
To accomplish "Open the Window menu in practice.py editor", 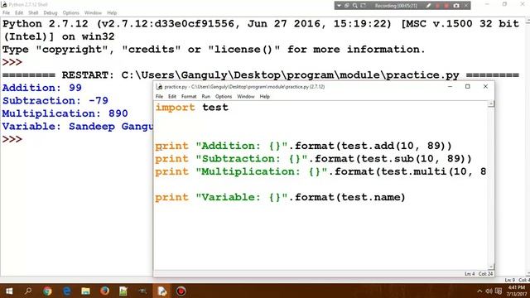I will coord(246,97).
